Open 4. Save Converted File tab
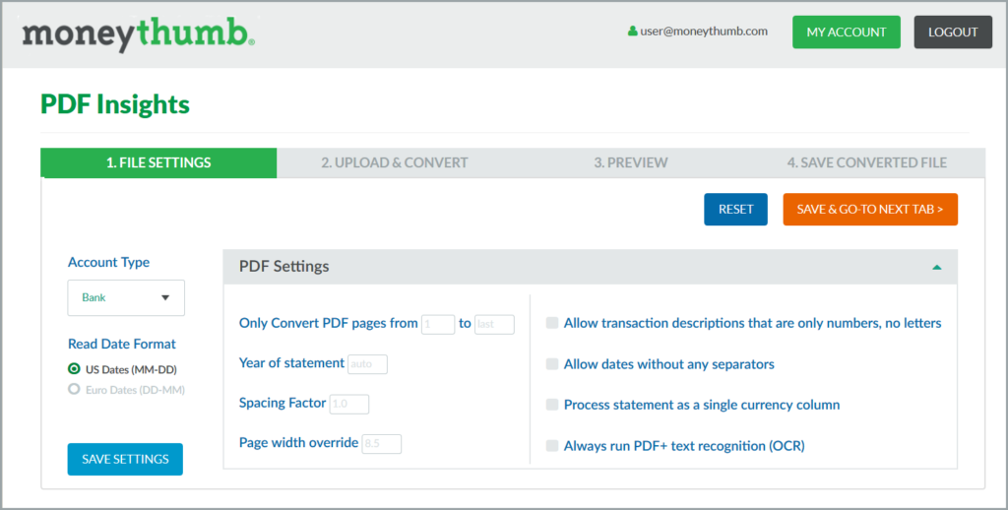Screen dimensions: 1008x510 click(866, 162)
